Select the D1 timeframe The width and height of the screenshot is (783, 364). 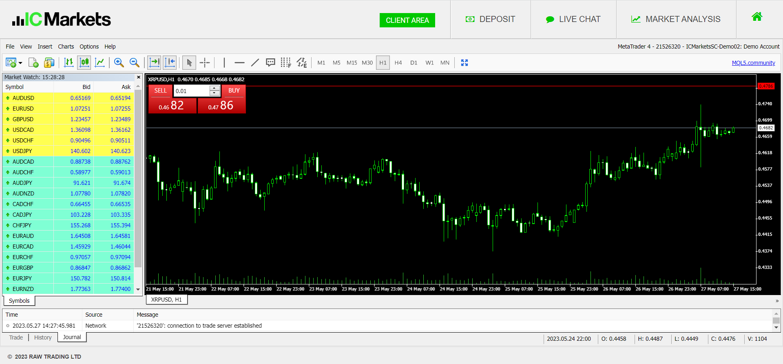(x=414, y=62)
